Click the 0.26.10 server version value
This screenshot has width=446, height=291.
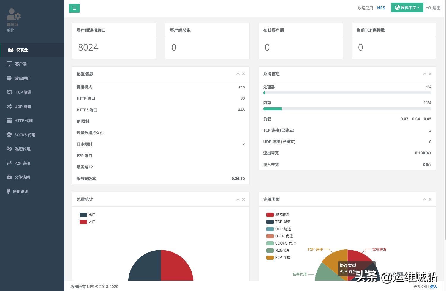238,179
